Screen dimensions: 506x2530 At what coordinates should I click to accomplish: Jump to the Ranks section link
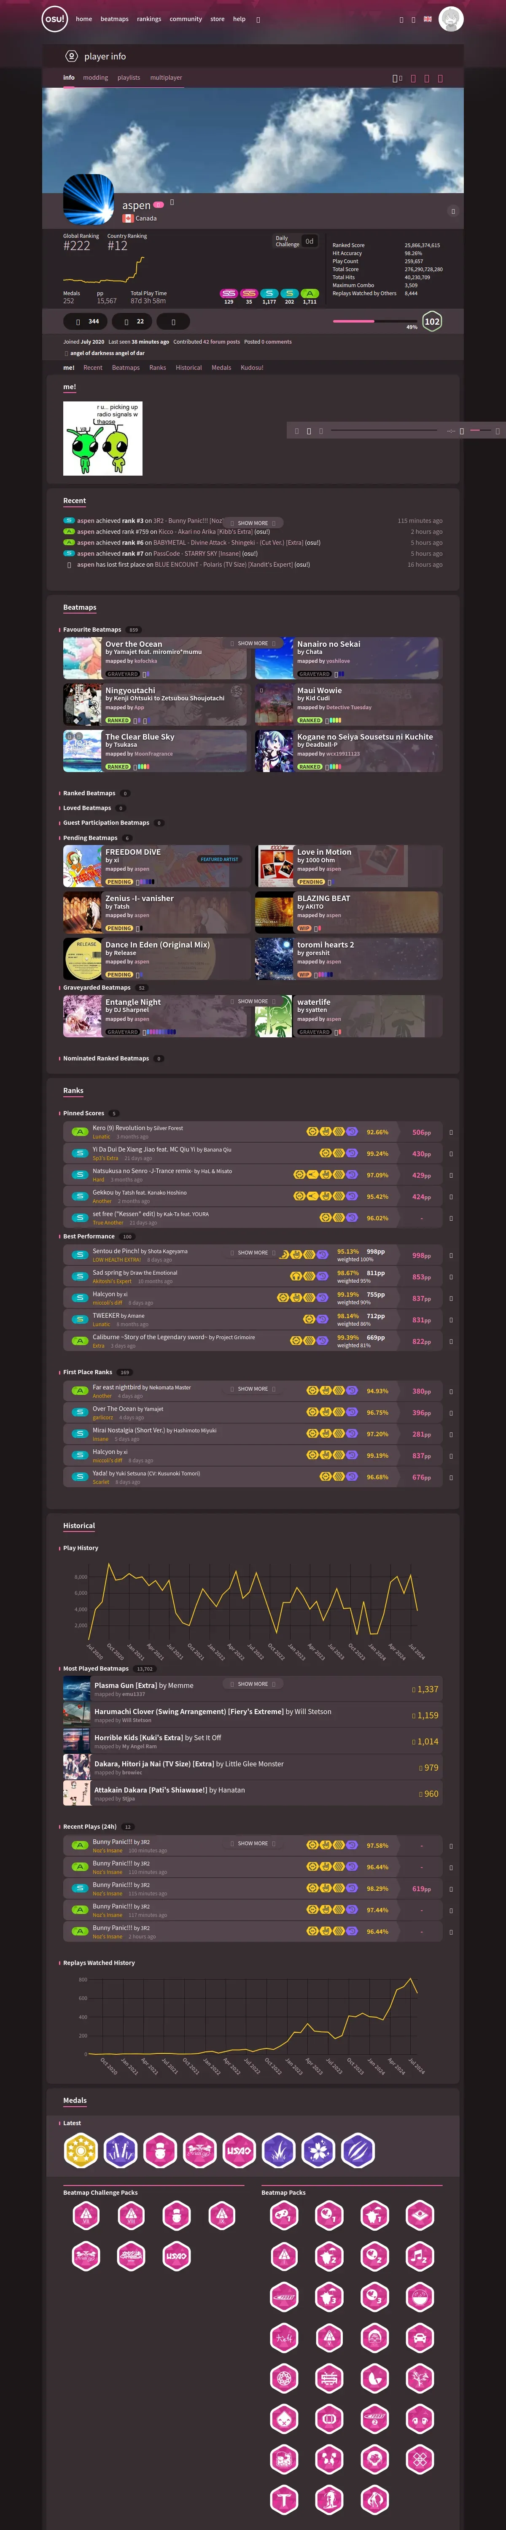157,367
